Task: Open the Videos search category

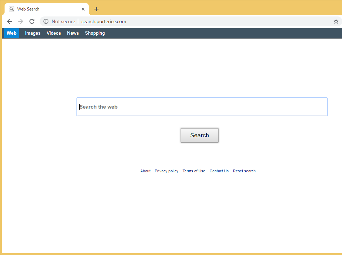Action: (54, 33)
